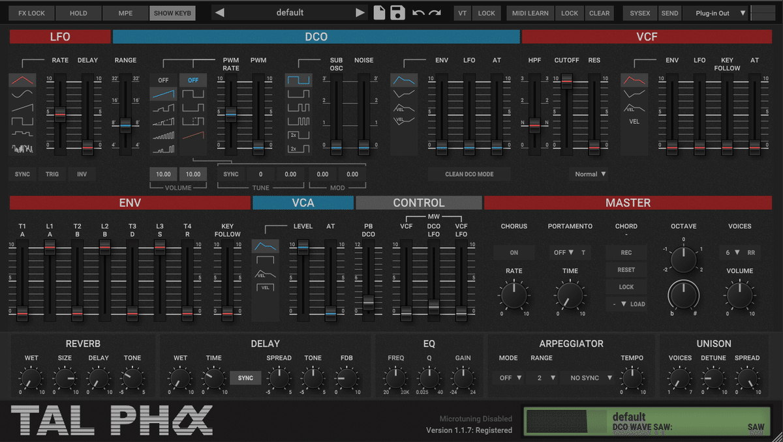This screenshot has height=442, width=783.
Task: Click the T button next to portamento
Action: point(583,252)
